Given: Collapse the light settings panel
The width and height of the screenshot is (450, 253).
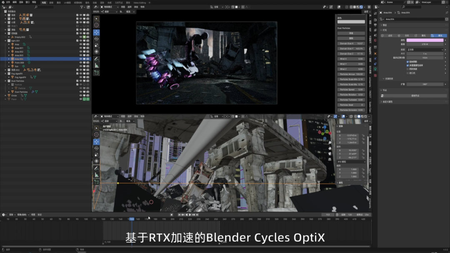Looking at the screenshot, I should coord(381,30).
